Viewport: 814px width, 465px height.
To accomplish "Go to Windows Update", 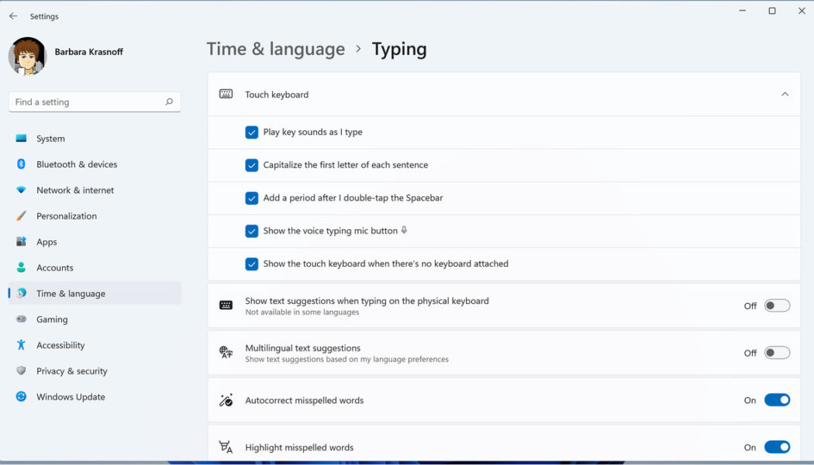I will (71, 396).
